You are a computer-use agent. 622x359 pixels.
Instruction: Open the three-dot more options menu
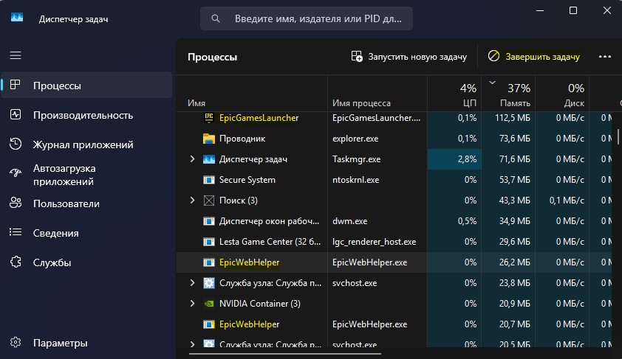pos(605,57)
